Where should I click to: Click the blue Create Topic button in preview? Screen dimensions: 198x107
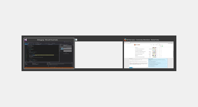pos(131,68)
